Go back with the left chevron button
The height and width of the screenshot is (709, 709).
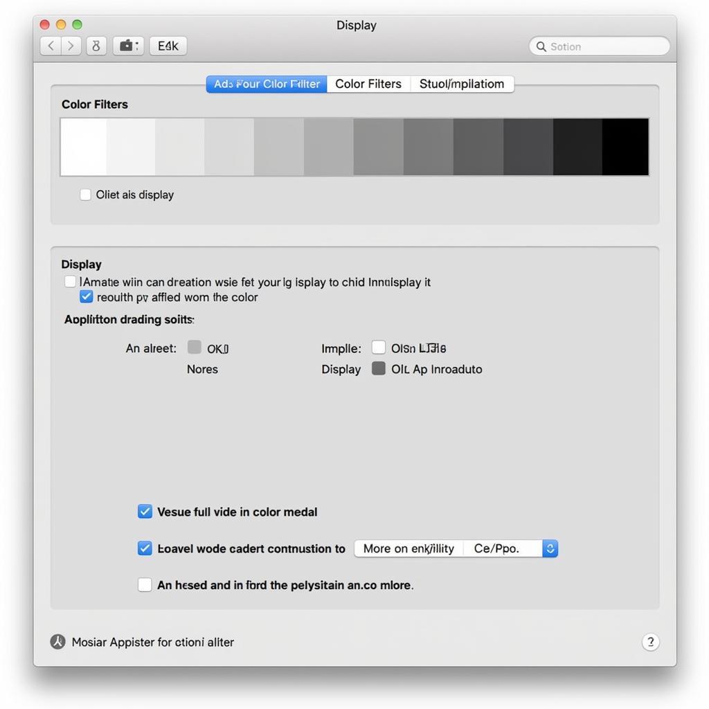click(51, 46)
